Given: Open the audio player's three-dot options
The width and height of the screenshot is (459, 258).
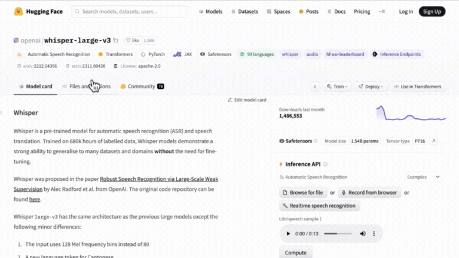Looking at the screenshot, I should pyautogui.click(x=375, y=234).
